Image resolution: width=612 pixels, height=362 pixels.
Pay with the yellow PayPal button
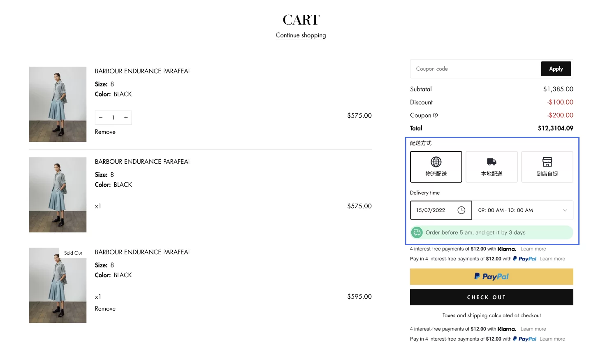(491, 276)
